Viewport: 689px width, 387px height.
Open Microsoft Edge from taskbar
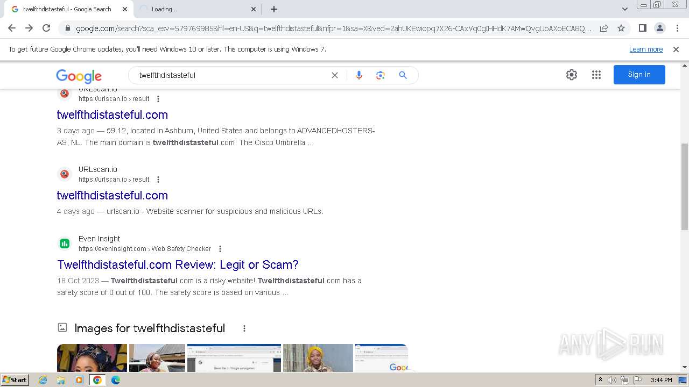(116, 380)
